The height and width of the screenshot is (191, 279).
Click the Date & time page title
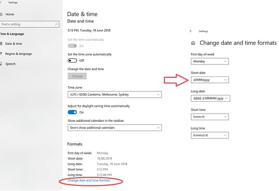point(82,14)
